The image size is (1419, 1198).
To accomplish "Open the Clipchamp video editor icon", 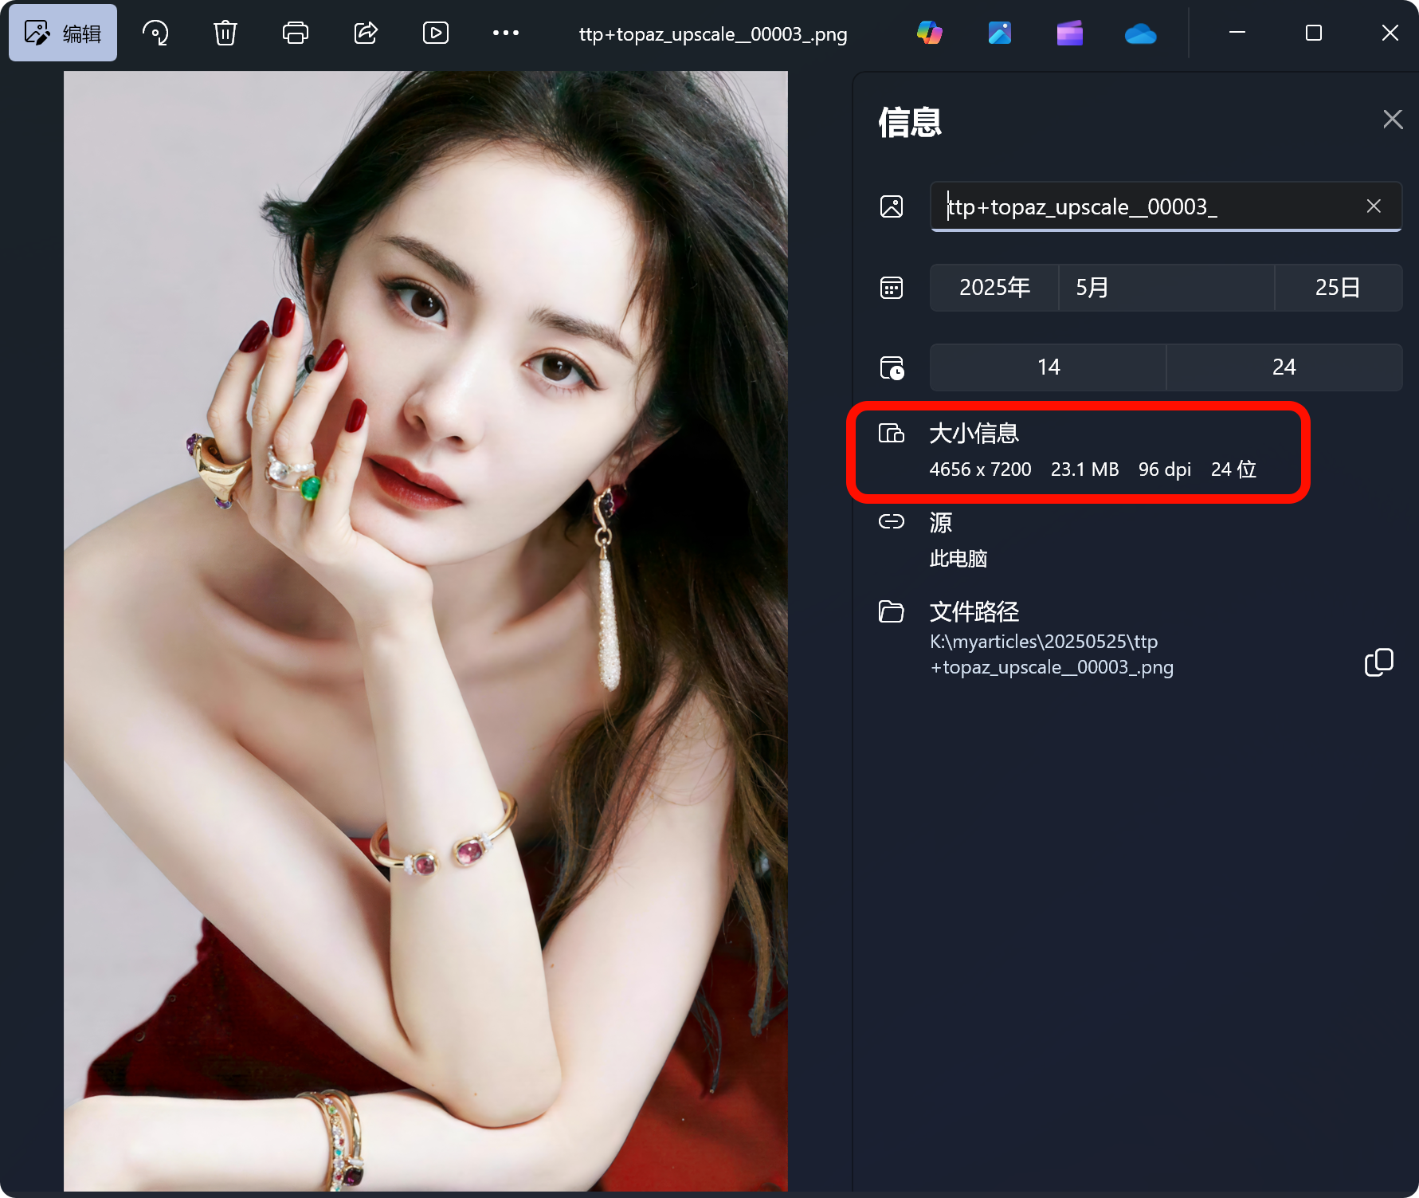I will click(1070, 33).
